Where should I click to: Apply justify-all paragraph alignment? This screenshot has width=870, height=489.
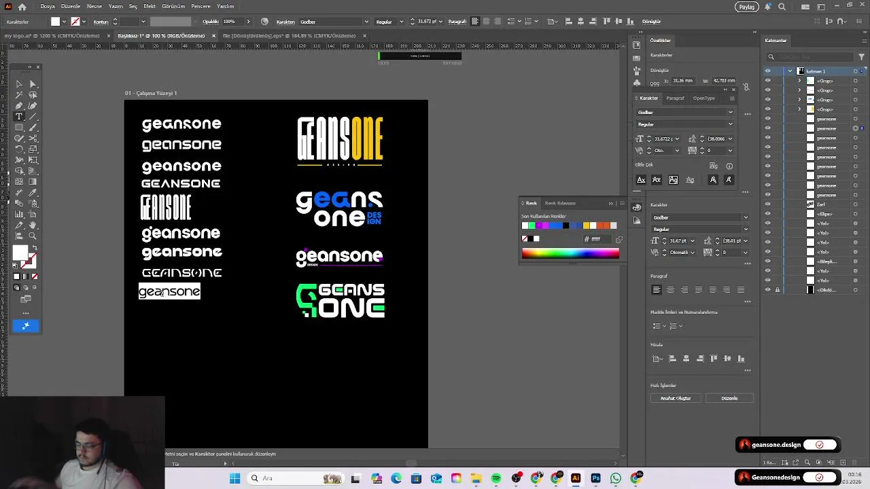(x=740, y=290)
